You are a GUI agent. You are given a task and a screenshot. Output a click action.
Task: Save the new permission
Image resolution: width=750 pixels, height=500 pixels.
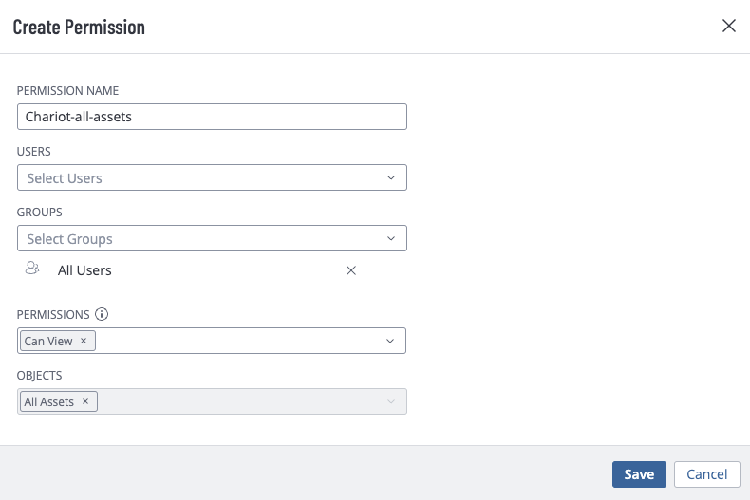click(x=639, y=474)
